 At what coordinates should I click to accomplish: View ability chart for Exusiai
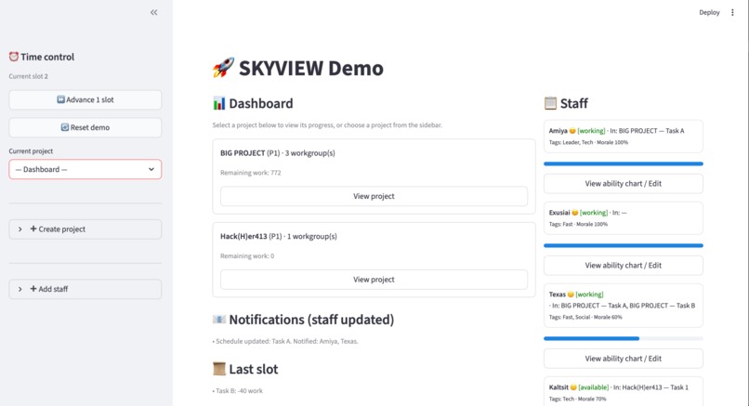point(623,265)
